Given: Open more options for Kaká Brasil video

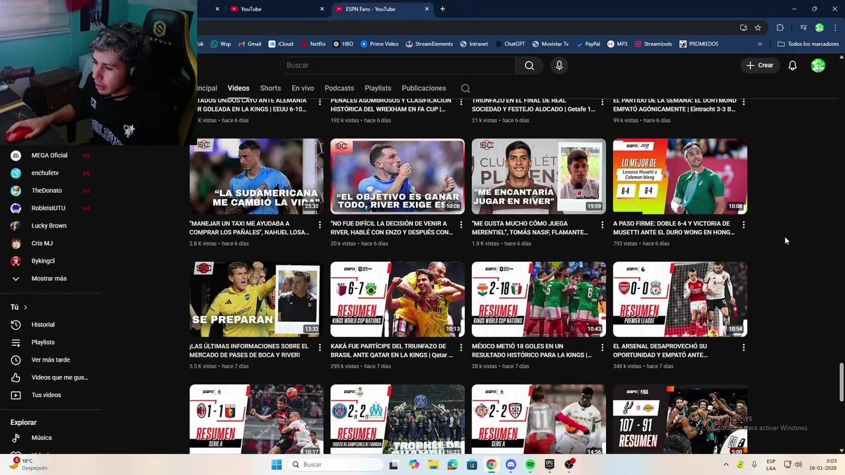Looking at the screenshot, I should point(461,347).
